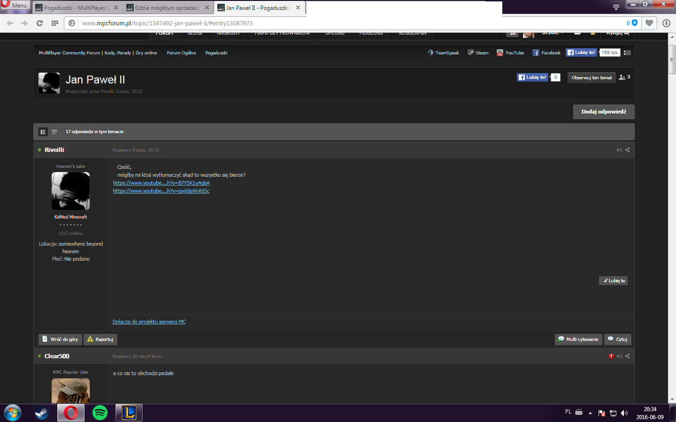Reload the current page
This screenshot has width=676, height=422.
point(40,23)
